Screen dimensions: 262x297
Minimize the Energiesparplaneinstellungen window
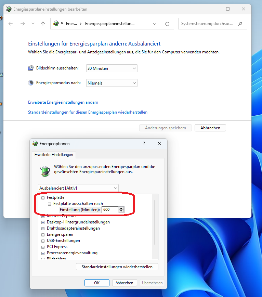[x=212, y=9]
